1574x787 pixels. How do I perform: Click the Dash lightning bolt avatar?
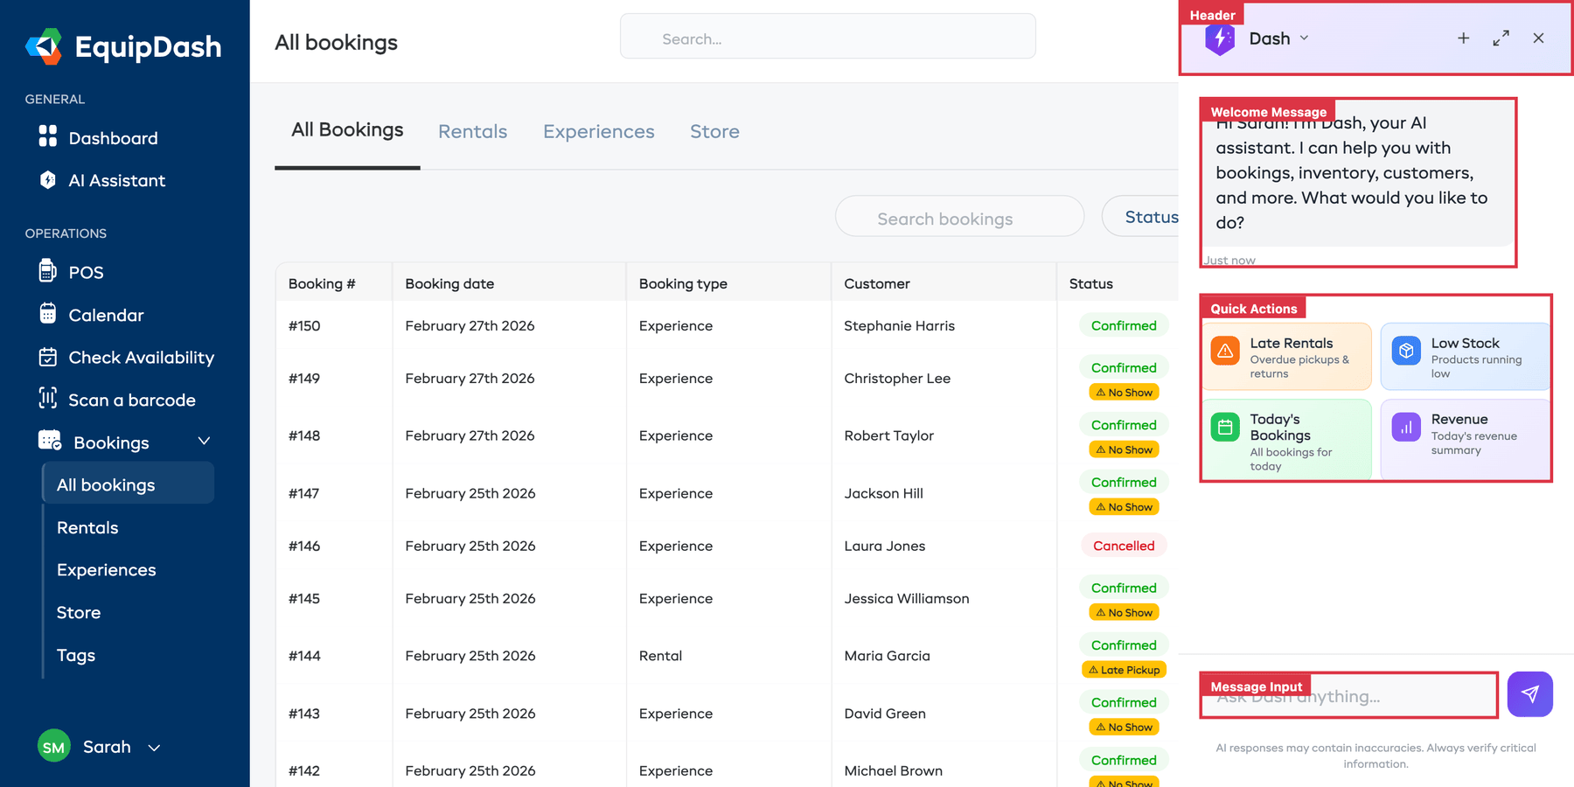pyautogui.click(x=1220, y=38)
